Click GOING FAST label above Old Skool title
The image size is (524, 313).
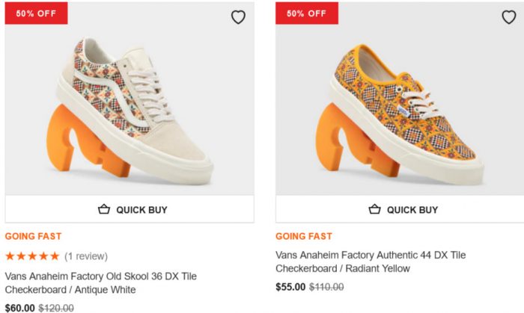(33, 236)
